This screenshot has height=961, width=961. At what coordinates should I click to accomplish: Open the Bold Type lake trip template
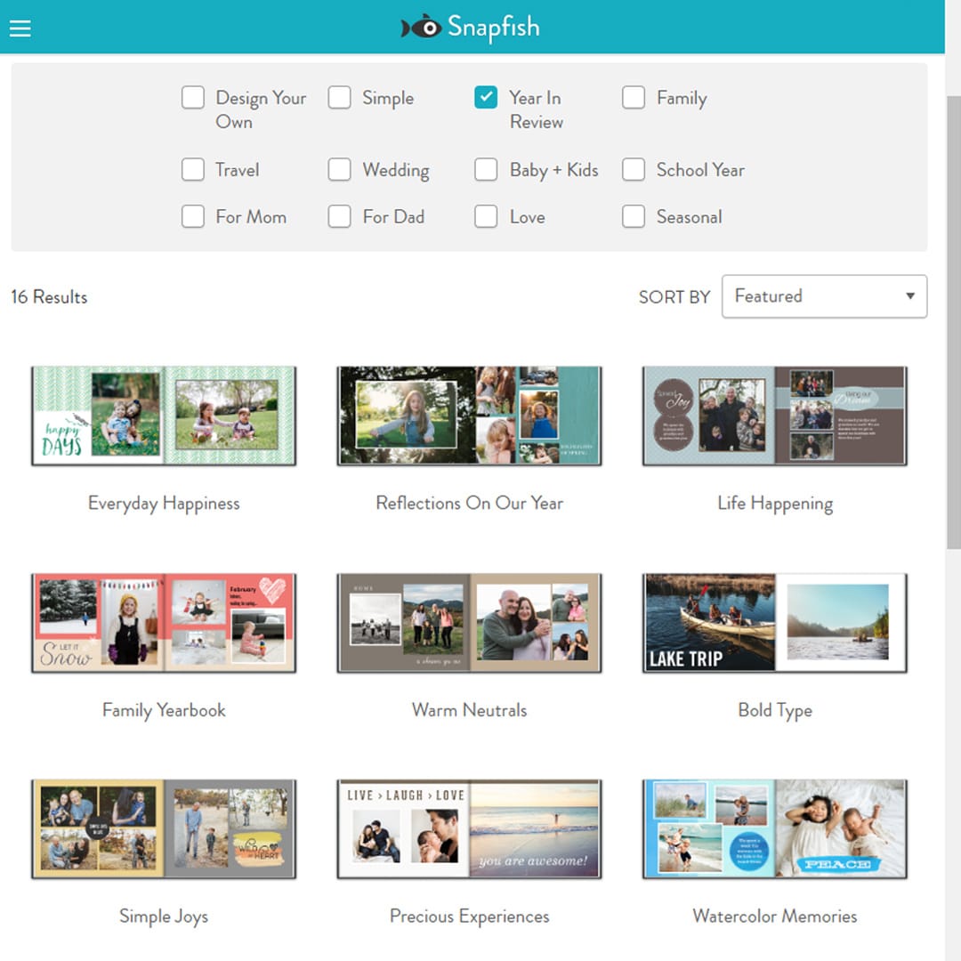tap(773, 623)
